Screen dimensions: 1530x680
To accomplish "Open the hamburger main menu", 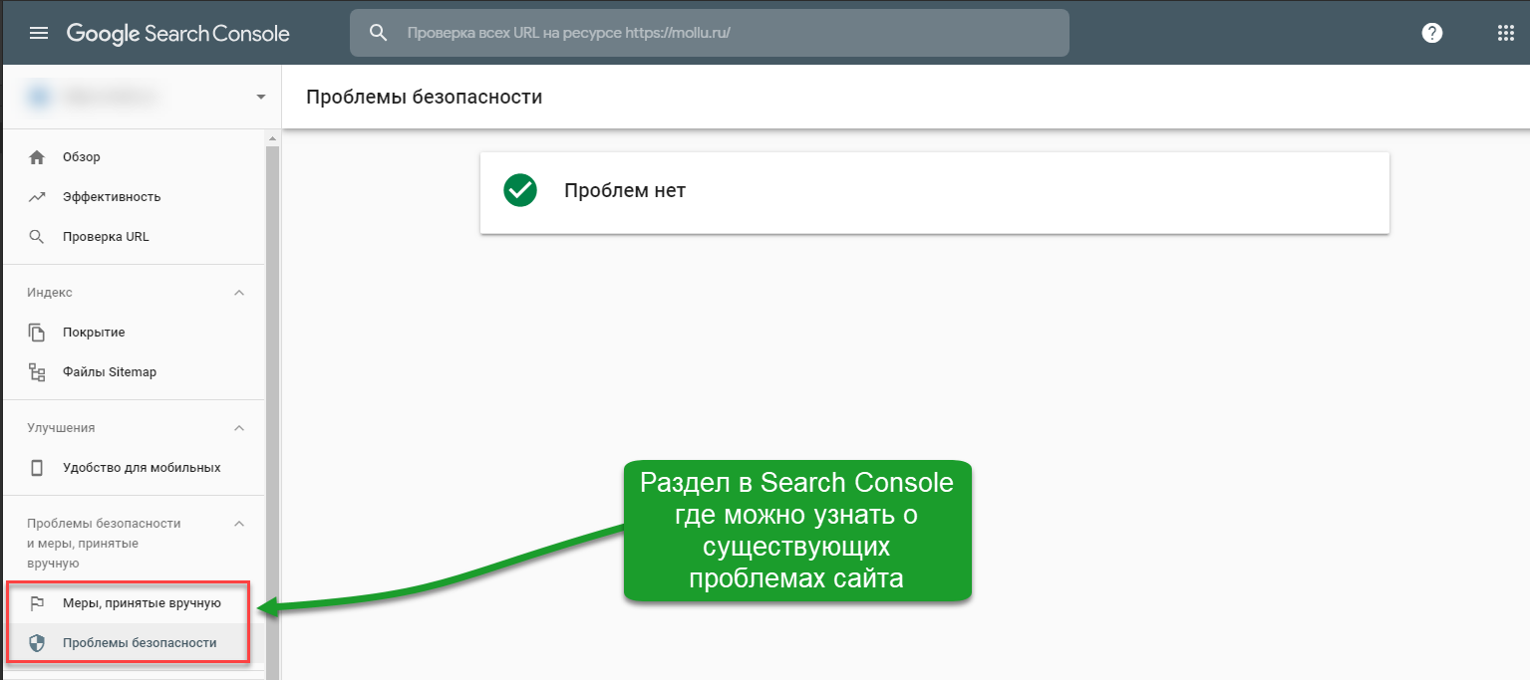I will click(x=39, y=33).
